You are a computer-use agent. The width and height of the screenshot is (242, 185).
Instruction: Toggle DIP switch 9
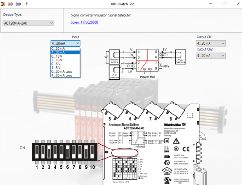click(86, 152)
